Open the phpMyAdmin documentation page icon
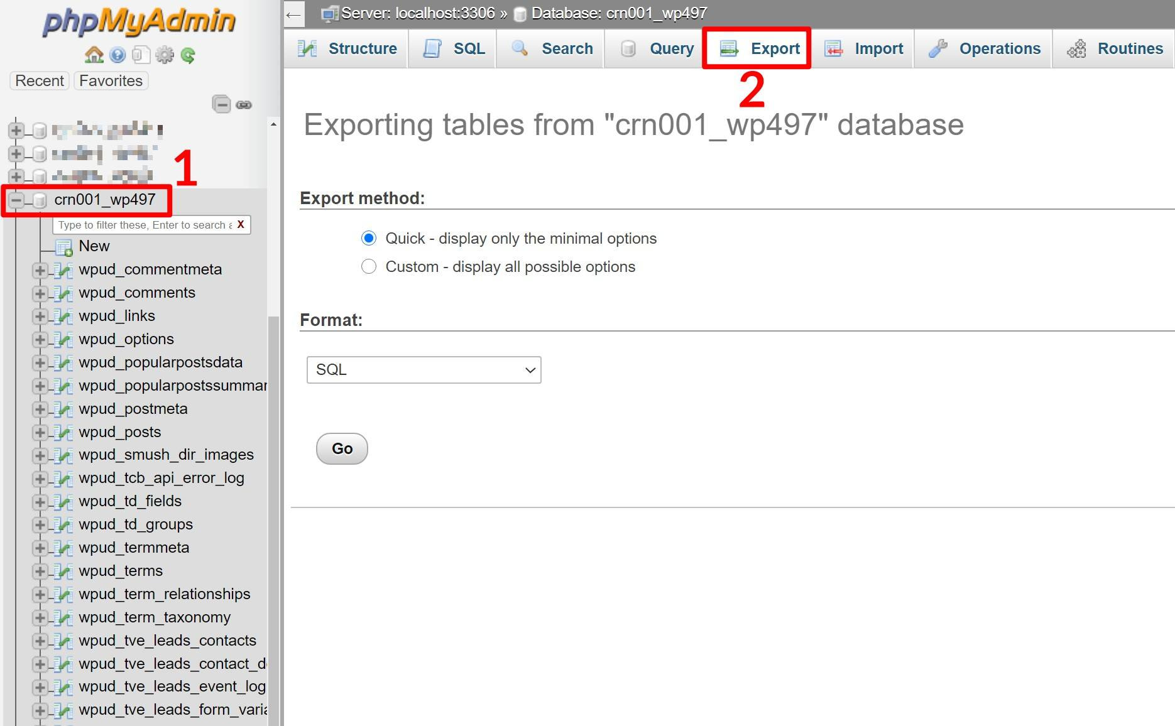The image size is (1175, 726). (x=140, y=55)
